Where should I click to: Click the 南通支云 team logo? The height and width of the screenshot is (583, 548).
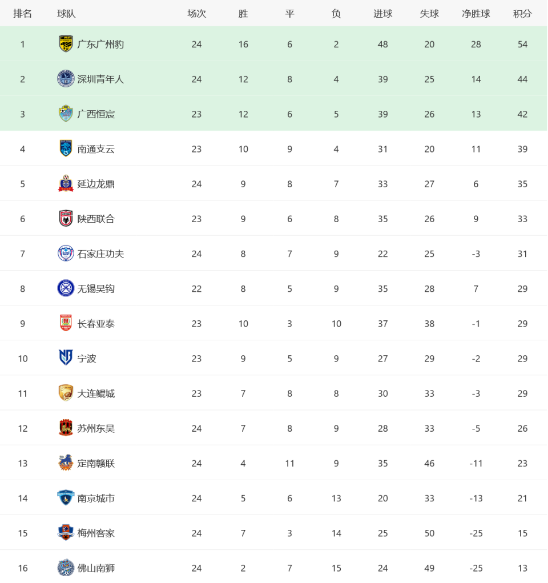[66, 148]
